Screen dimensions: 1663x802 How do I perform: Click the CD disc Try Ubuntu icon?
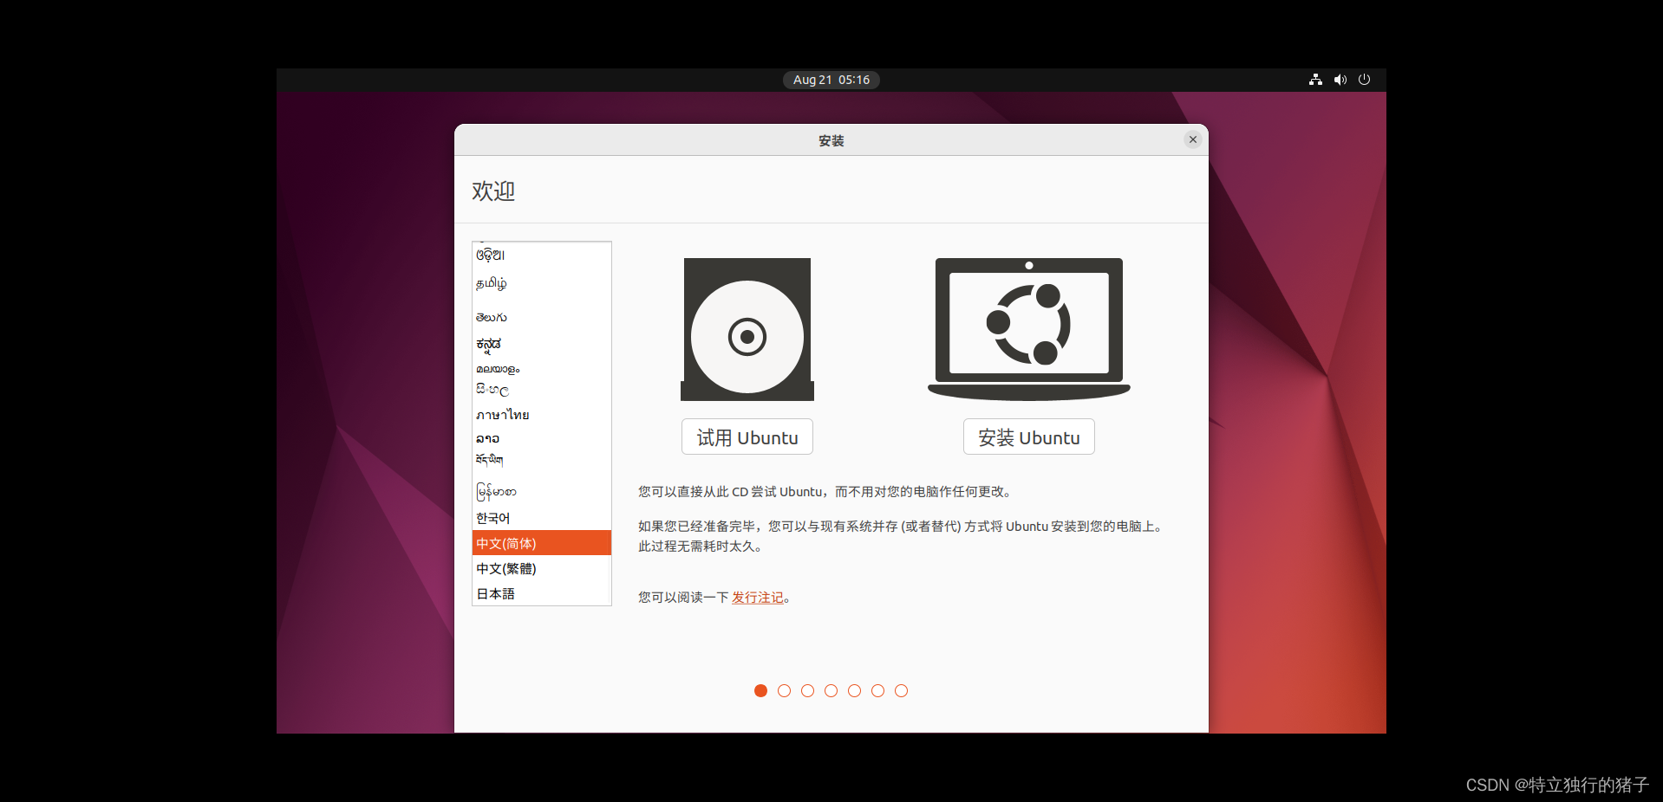point(747,329)
